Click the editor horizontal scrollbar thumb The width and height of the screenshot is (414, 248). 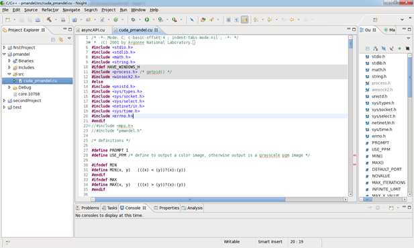click(x=190, y=200)
